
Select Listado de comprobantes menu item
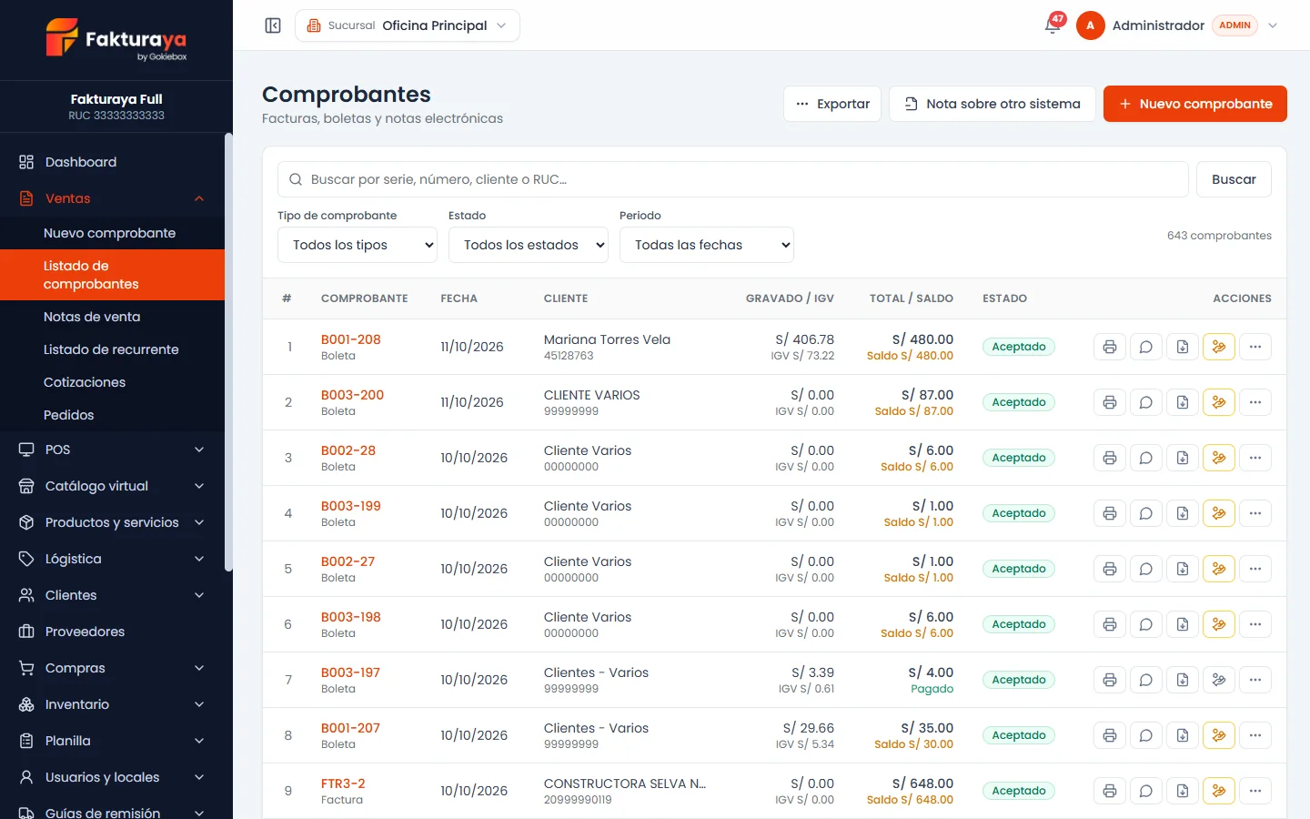tap(112, 275)
